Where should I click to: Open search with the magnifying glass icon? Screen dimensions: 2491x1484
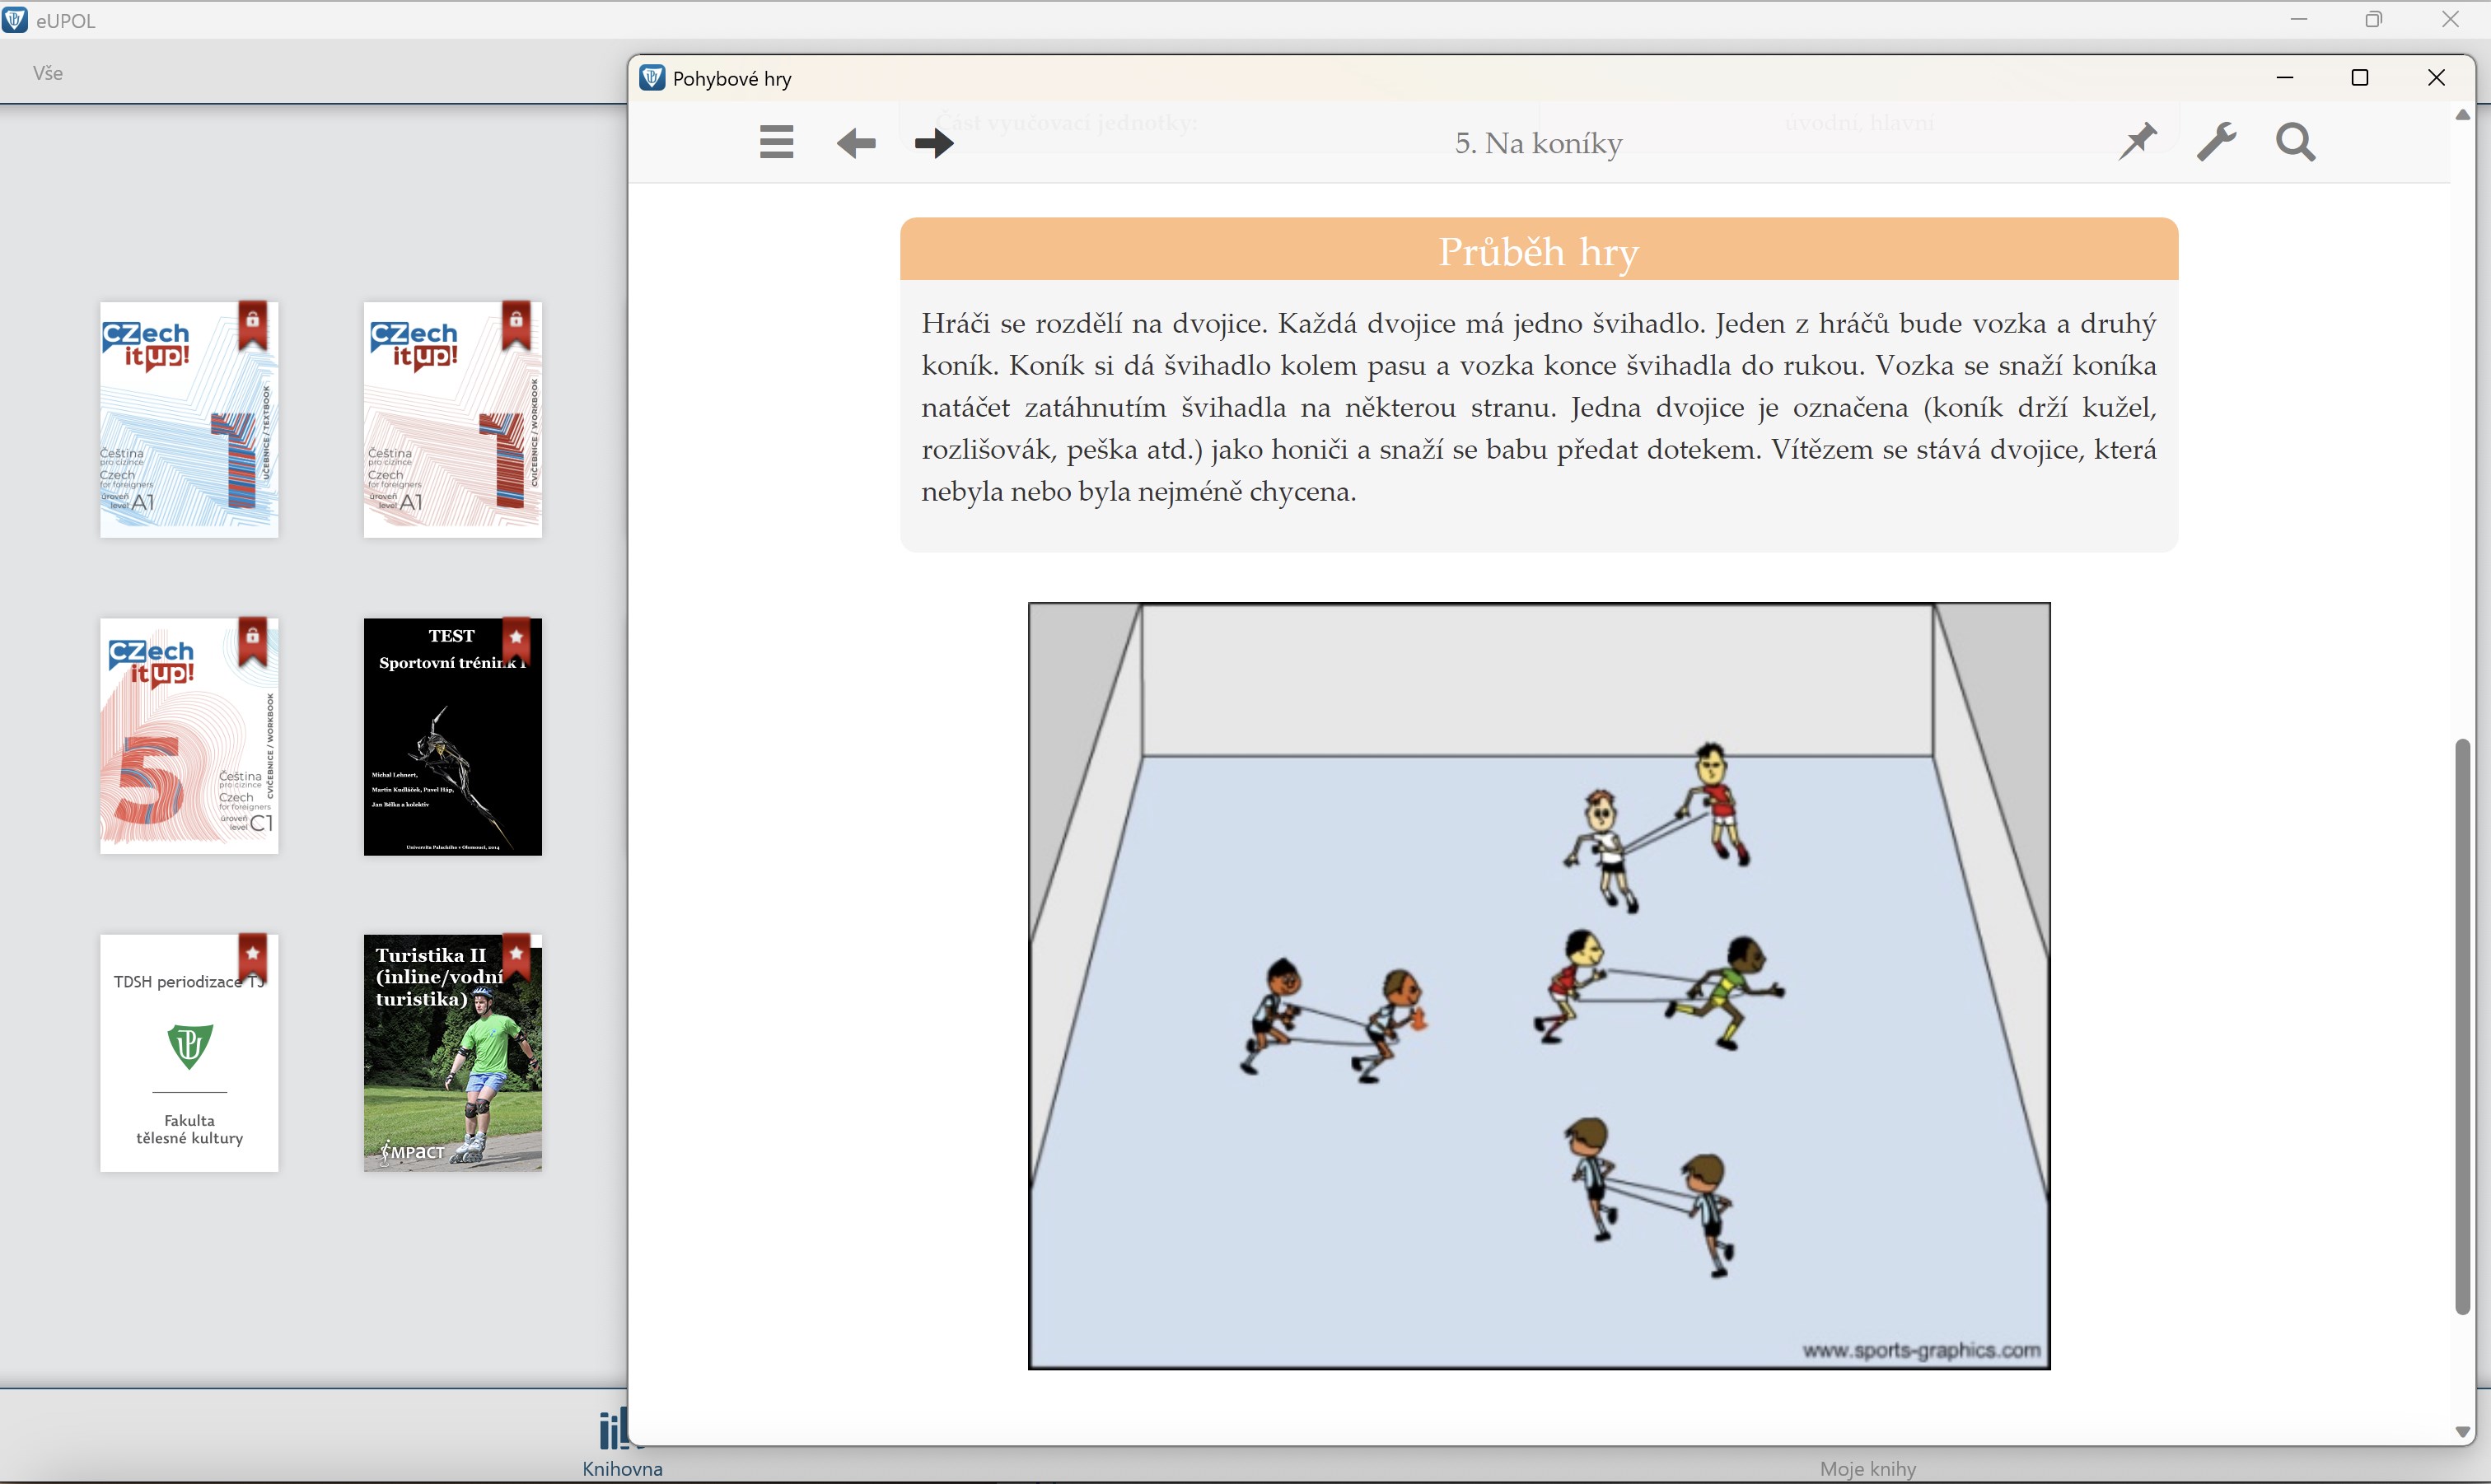(x=2295, y=142)
